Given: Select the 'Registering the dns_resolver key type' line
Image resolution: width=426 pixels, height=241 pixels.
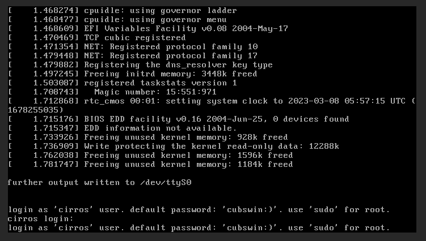Looking at the screenshot, I should pos(178,64).
